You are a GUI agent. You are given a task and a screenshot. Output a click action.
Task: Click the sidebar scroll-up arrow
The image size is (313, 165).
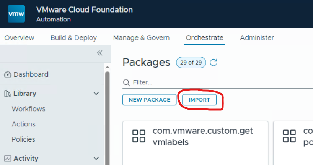click(x=108, y=67)
